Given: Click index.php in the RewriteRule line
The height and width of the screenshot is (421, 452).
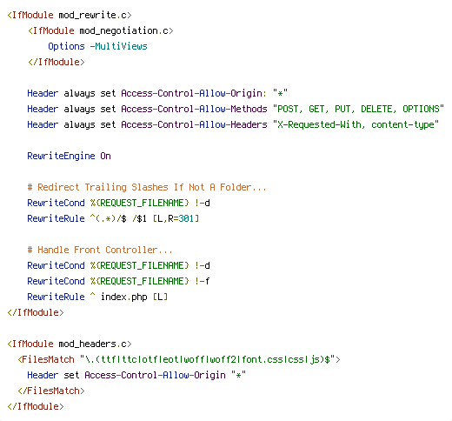Looking at the screenshot, I should pos(124,297).
